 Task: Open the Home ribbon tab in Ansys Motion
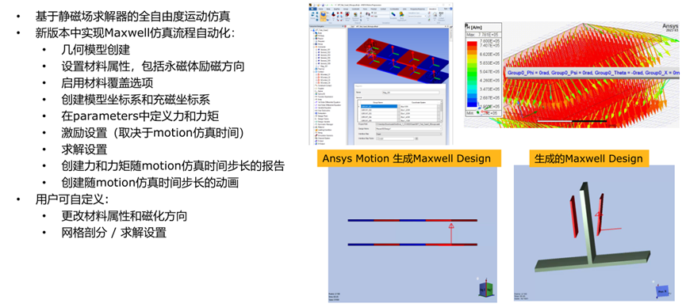[320, 9]
